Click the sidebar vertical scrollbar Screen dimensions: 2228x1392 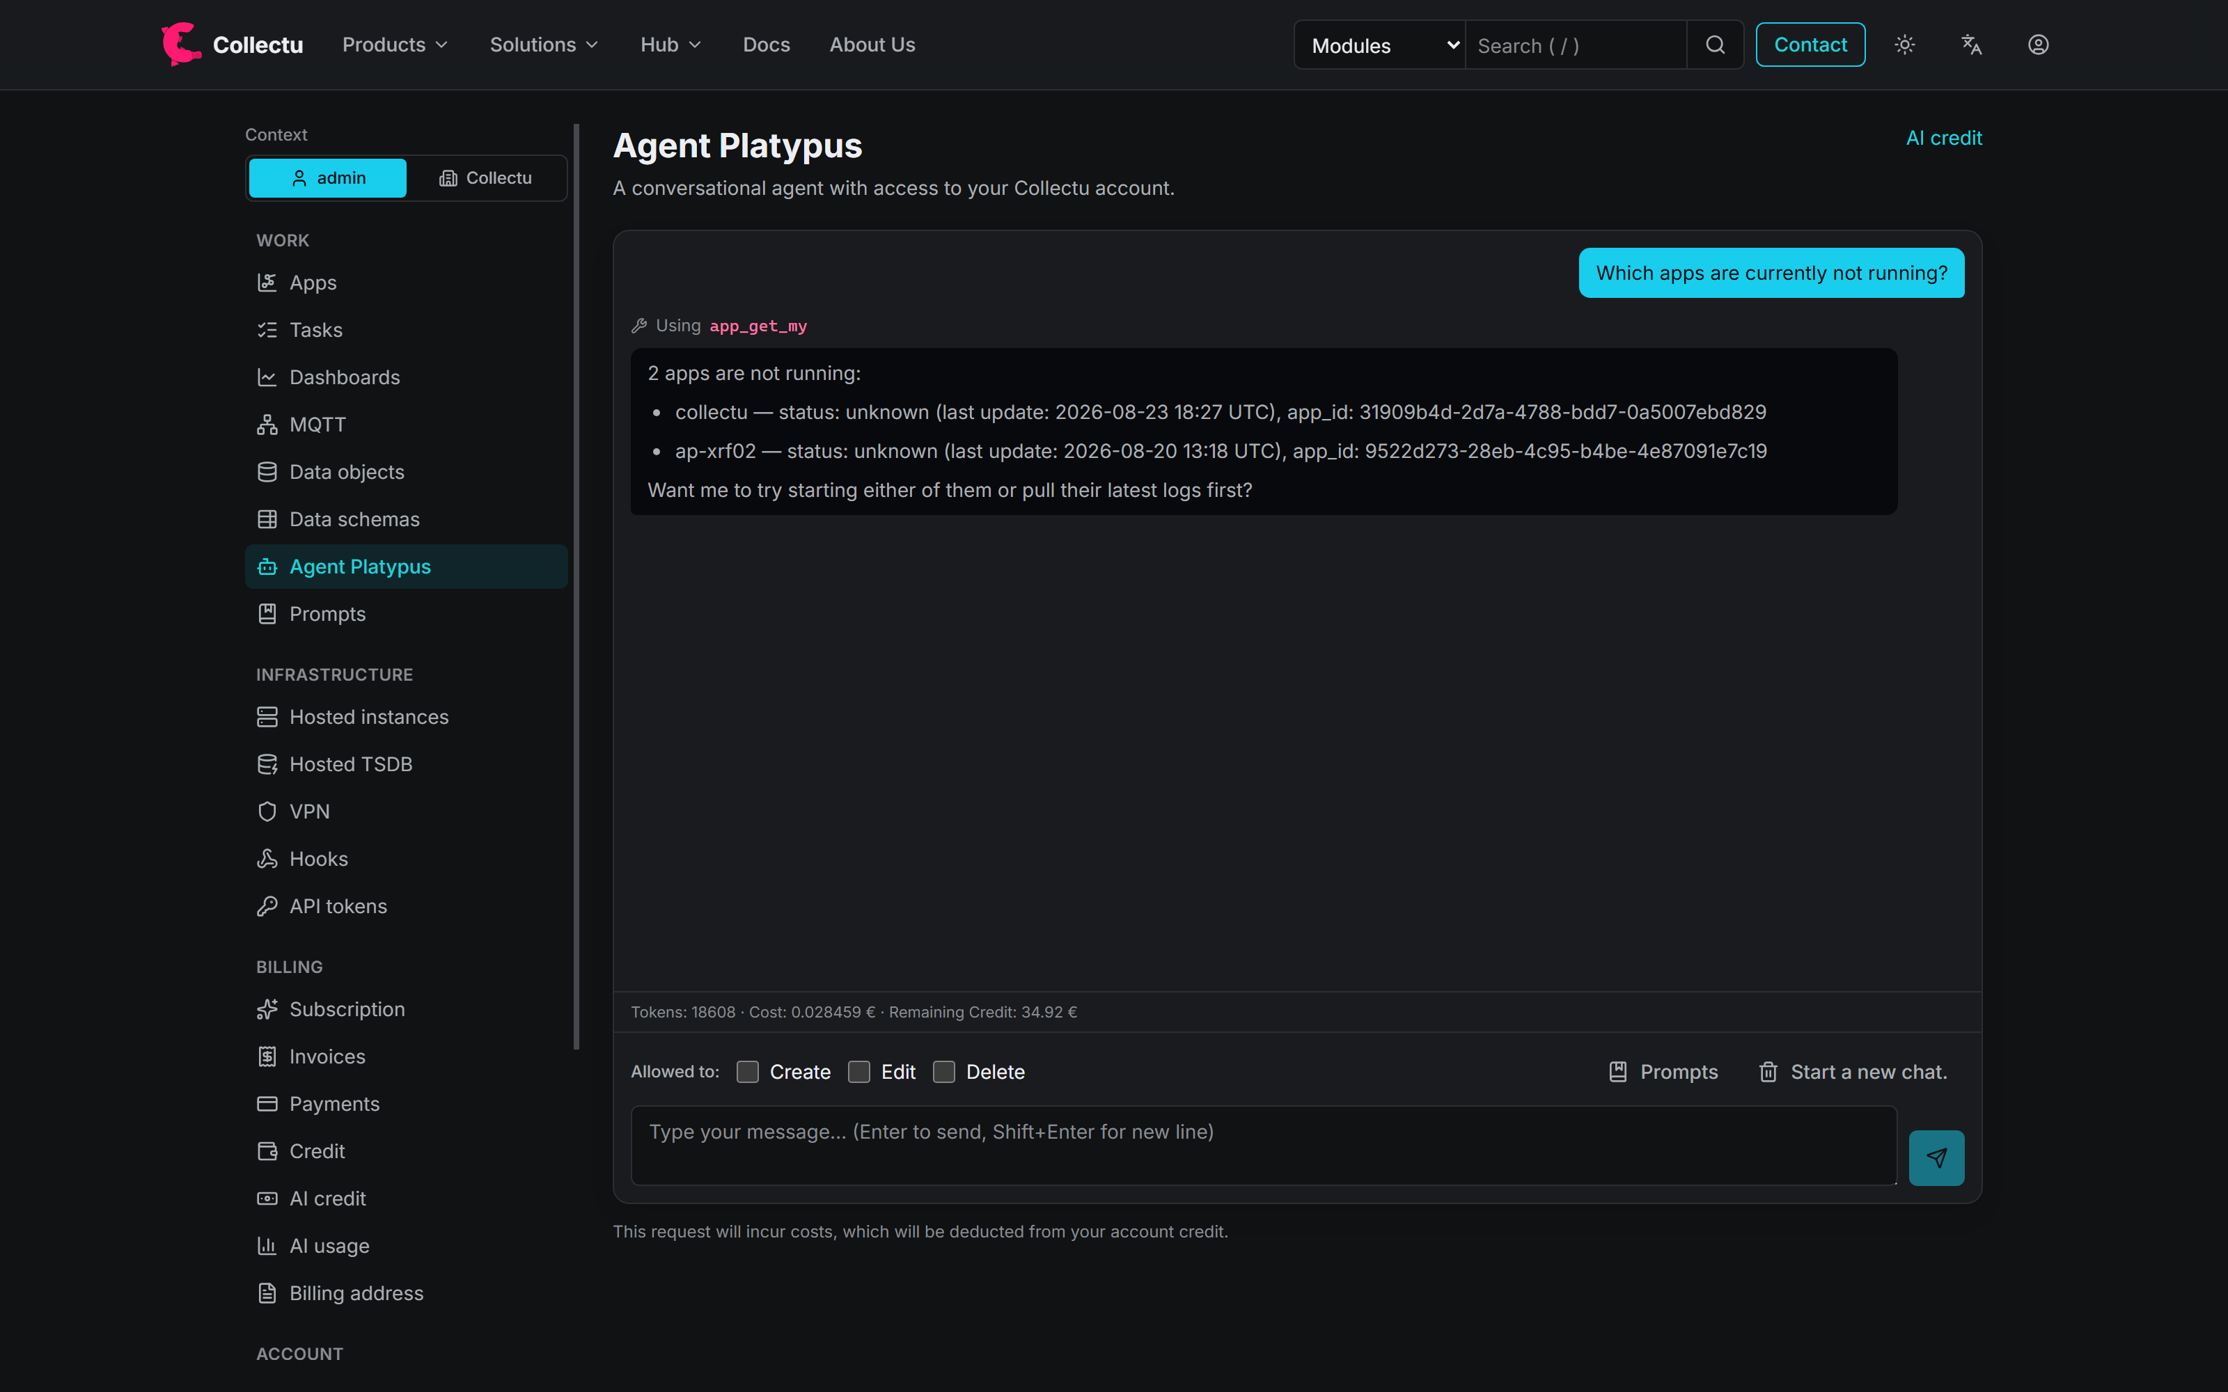[576, 587]
